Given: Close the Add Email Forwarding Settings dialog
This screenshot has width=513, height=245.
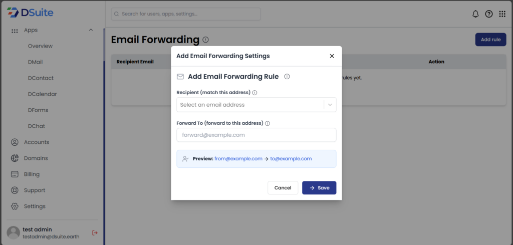Looking at the screenshot, I should coord(332,56).
